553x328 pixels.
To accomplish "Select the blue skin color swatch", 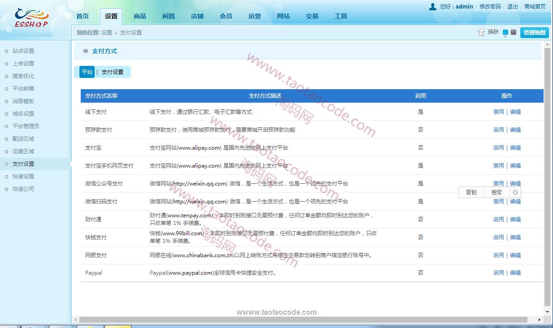I will [x=505, y=32].
